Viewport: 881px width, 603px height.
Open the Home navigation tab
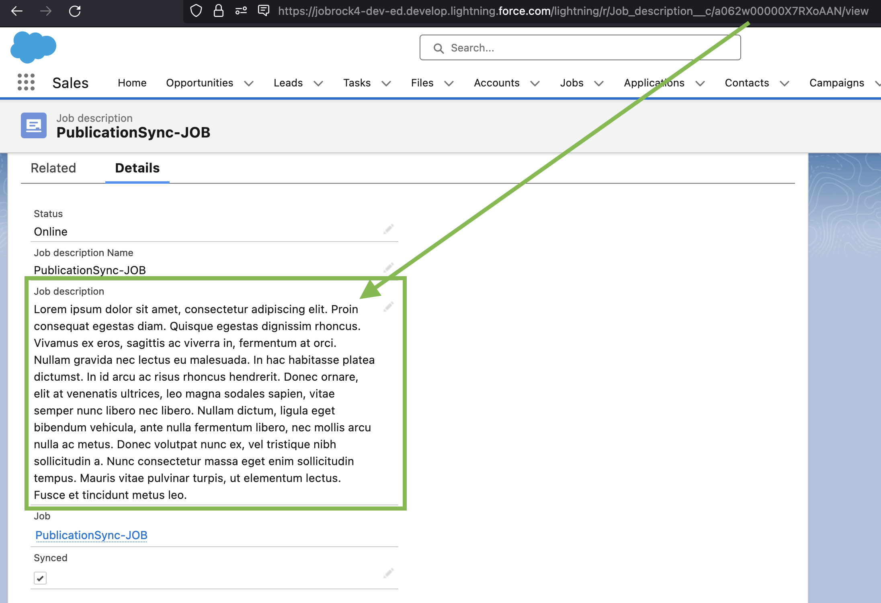132,83
